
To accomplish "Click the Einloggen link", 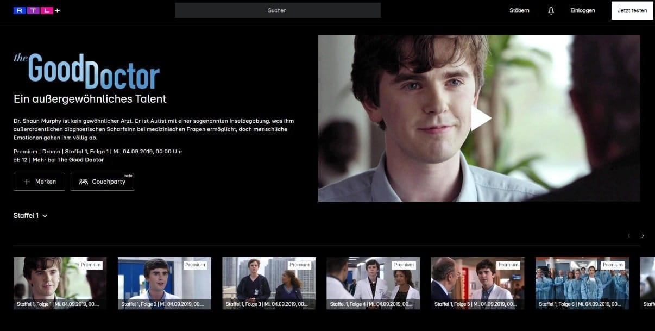I will coord(582,10).
